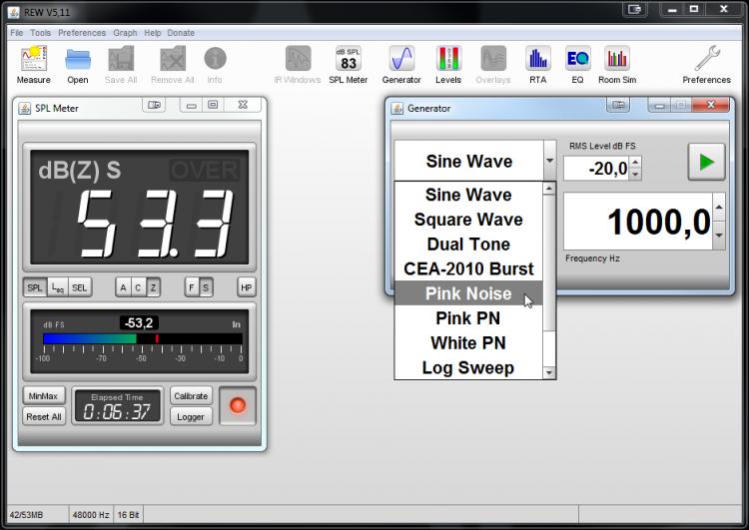Open the Help menu
Screen dimensions: 749x530
click(153, 33)
